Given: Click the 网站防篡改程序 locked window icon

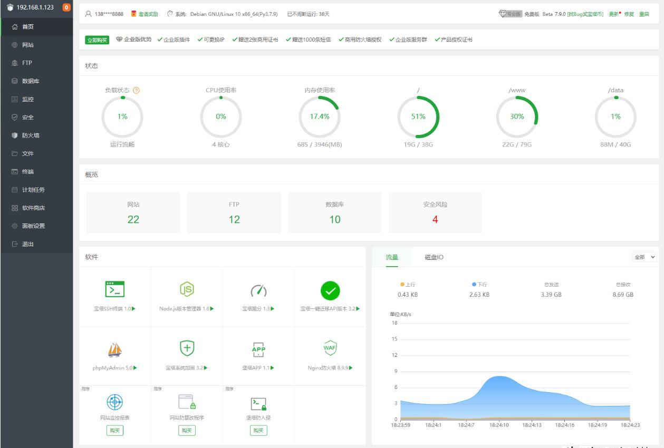Looking at the screenshot, I should (187, 402).
